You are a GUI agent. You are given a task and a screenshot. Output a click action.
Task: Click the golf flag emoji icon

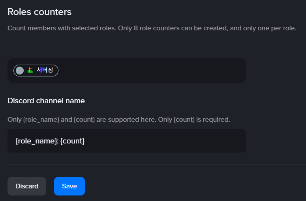[30, 71]
